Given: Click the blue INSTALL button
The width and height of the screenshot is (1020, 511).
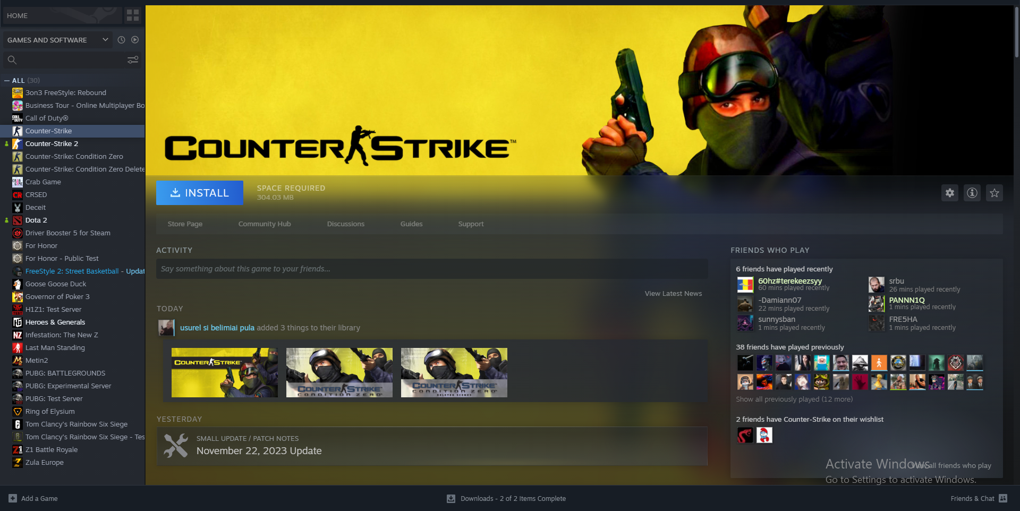Looking at the screenshot, I should point(199,193).
